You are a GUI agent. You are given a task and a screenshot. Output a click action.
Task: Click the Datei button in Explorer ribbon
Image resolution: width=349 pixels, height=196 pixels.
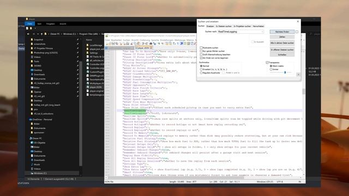point(30,24)
